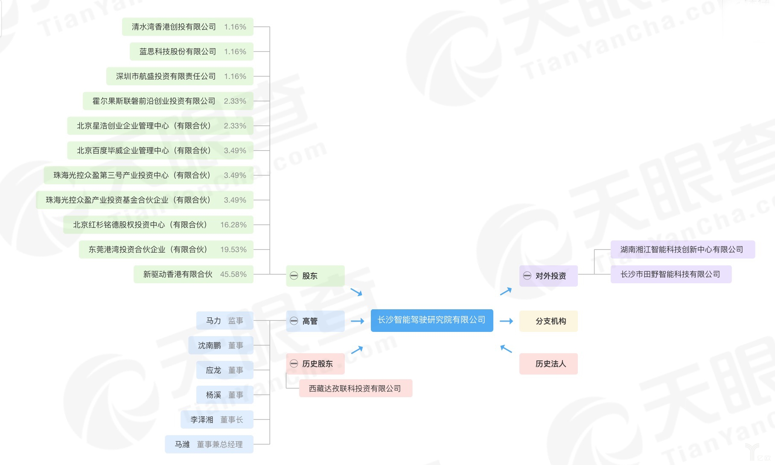Select executive 马力 监事
Image resolution: width=775 pixels, height=465 pixels.
click(225, 321)
